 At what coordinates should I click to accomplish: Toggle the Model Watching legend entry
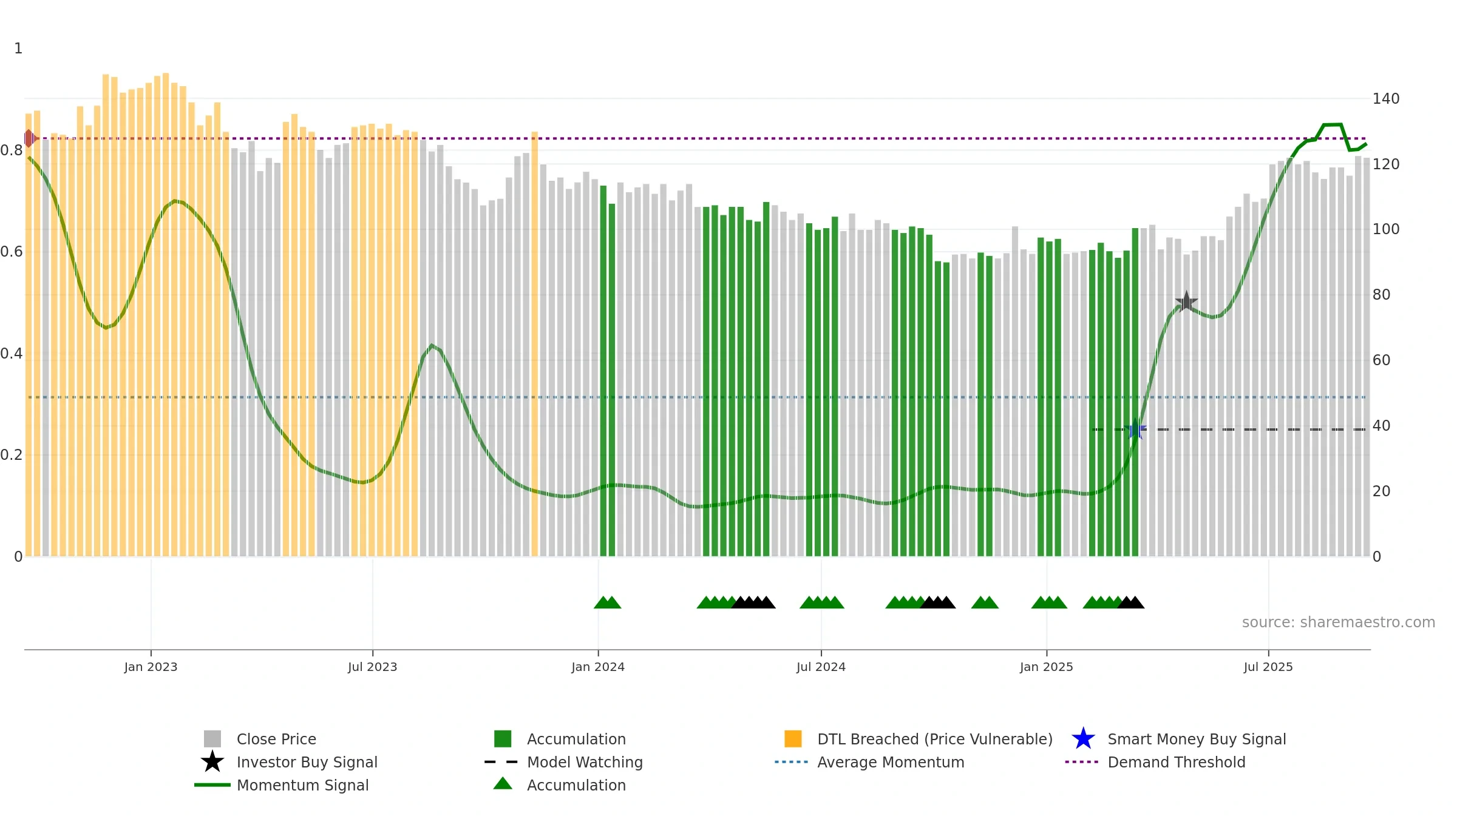click(x=585, y=762)
